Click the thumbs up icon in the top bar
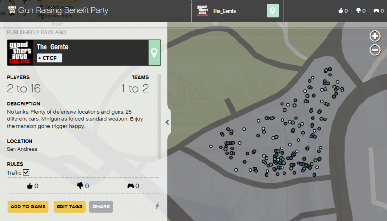Image resolution: width=387 pixels, height=221 pixels. point(340,11)
